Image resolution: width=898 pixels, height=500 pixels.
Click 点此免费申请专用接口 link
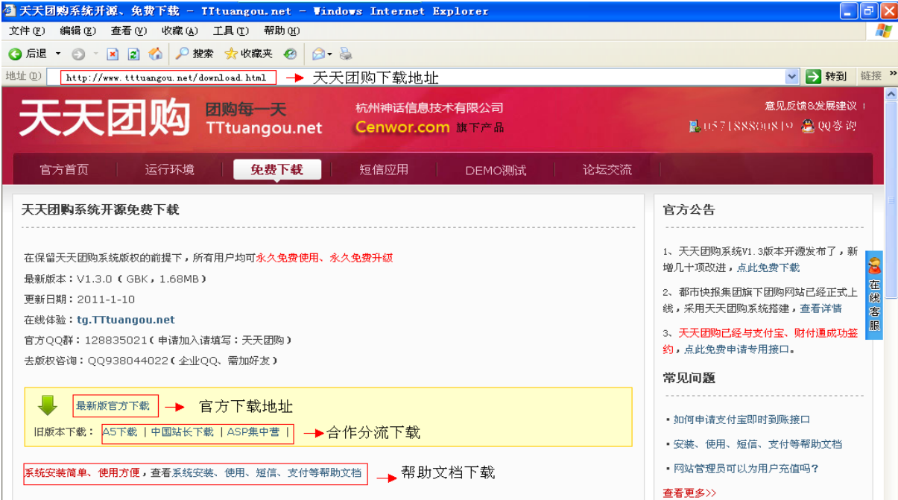pos(736,349)
